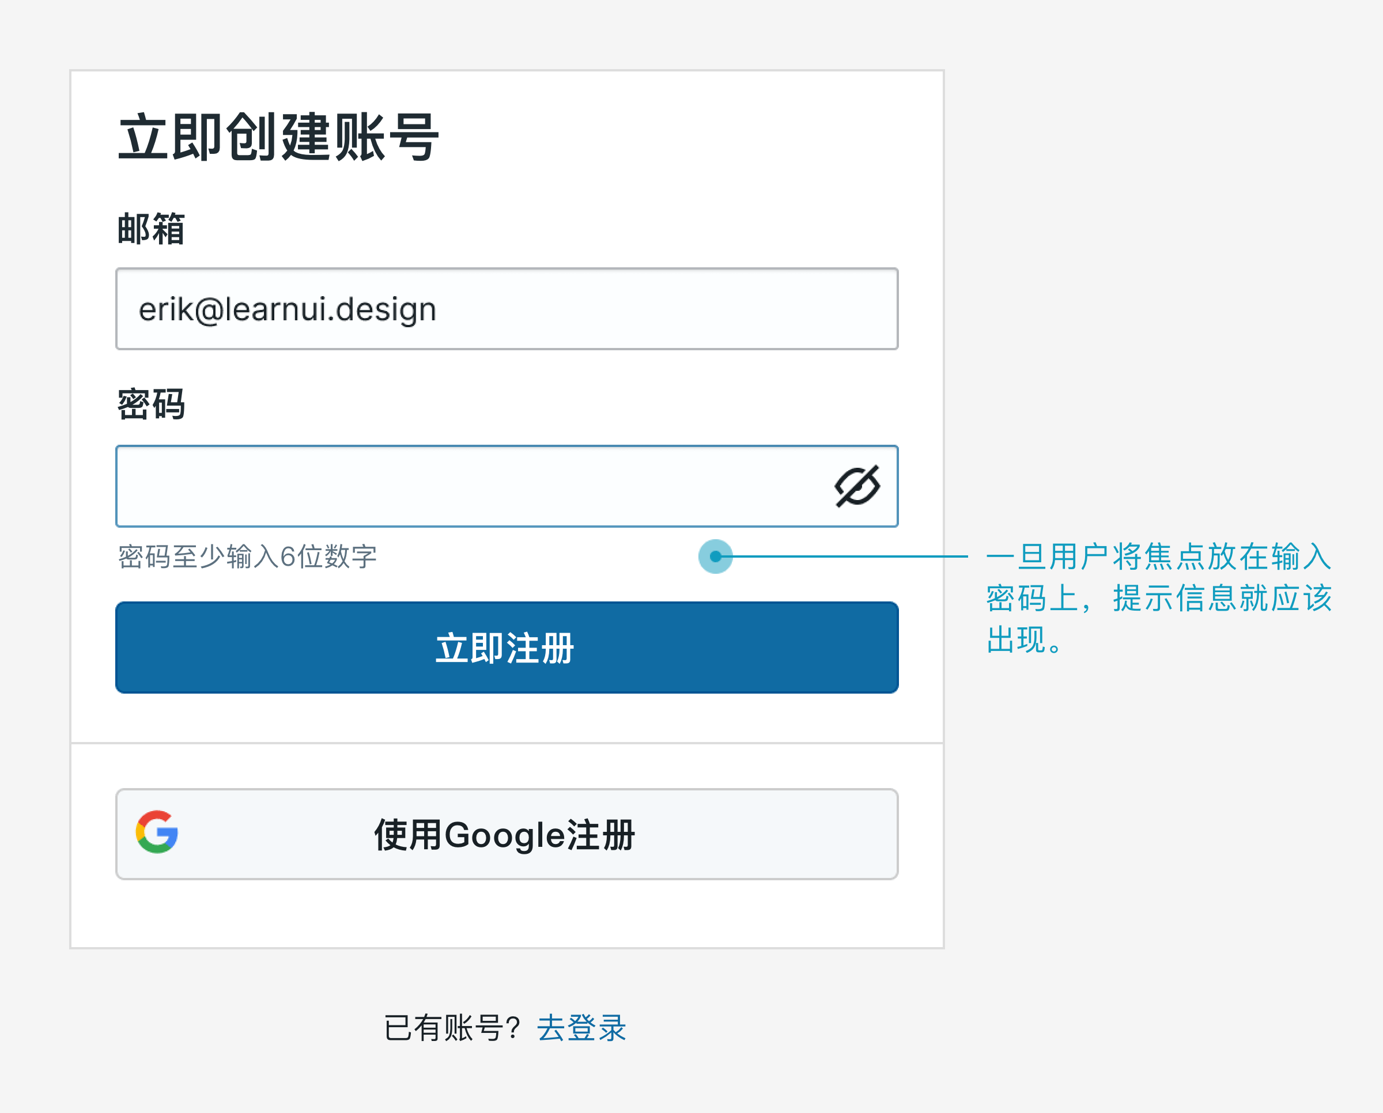
Task: Click the hint text 密码至少输入6位数字
Action: coord(247,556)
